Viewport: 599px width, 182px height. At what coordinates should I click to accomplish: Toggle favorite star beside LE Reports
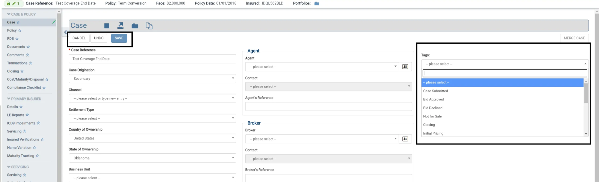point(27,115)
